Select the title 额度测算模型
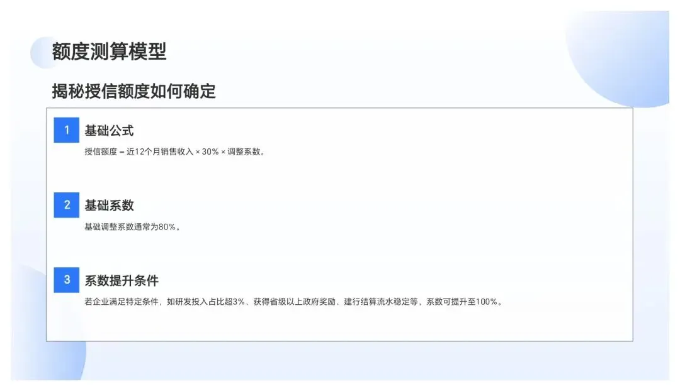 pyautogui.click(x=110, y=52)
